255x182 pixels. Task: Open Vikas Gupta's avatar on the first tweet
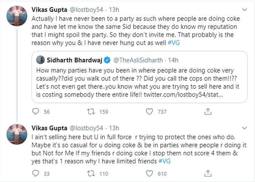click(x=17, y=16)
